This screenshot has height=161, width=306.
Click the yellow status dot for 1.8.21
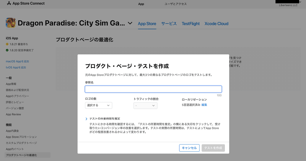click(x=7, y=44)
